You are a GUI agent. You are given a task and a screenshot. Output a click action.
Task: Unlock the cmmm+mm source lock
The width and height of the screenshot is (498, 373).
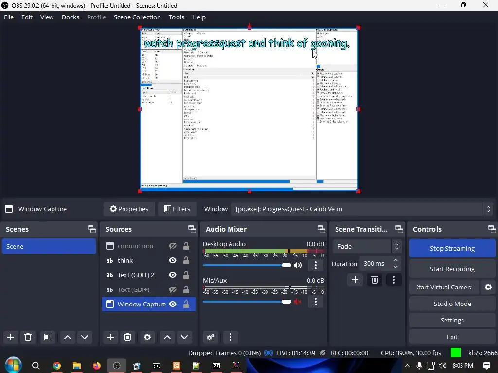click(x=186, y=246)
